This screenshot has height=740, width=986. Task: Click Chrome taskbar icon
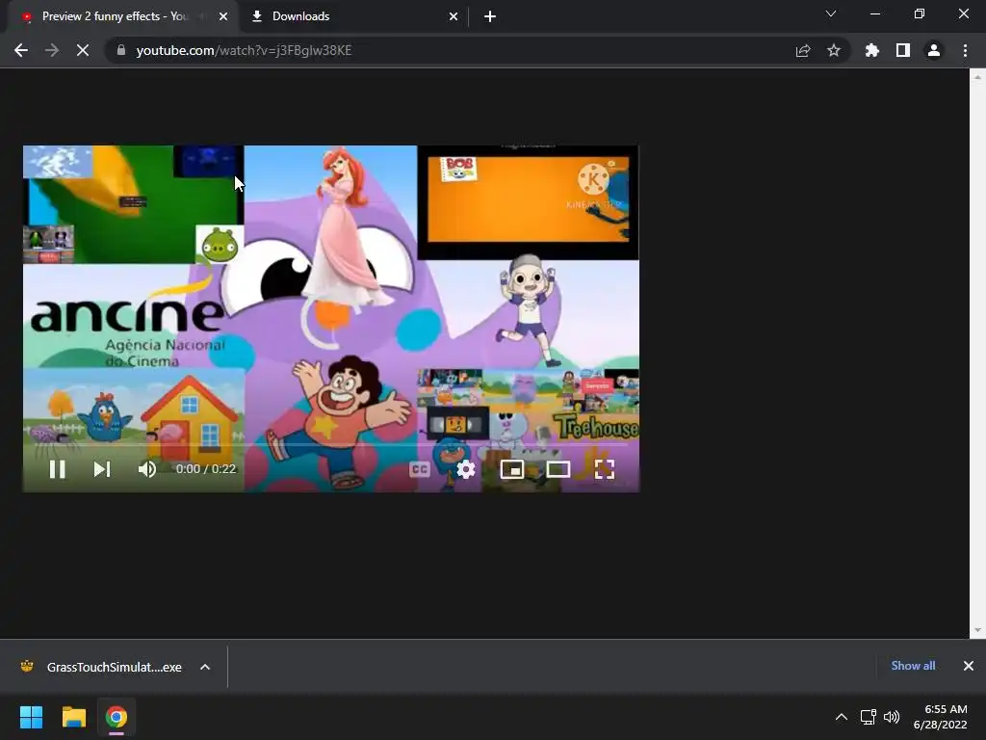click(x=117, y=717)
